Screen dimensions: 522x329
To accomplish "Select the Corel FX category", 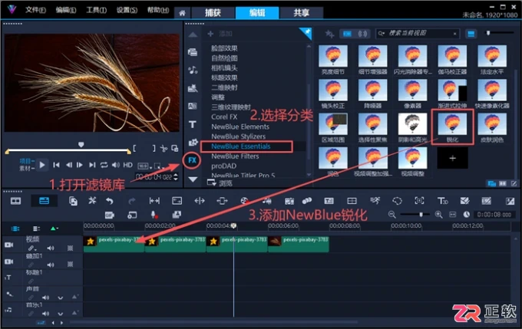I will point(224,117).
